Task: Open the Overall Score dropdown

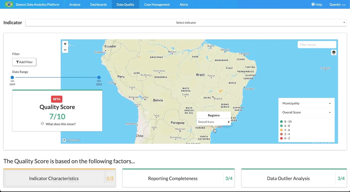Action: 306,112
